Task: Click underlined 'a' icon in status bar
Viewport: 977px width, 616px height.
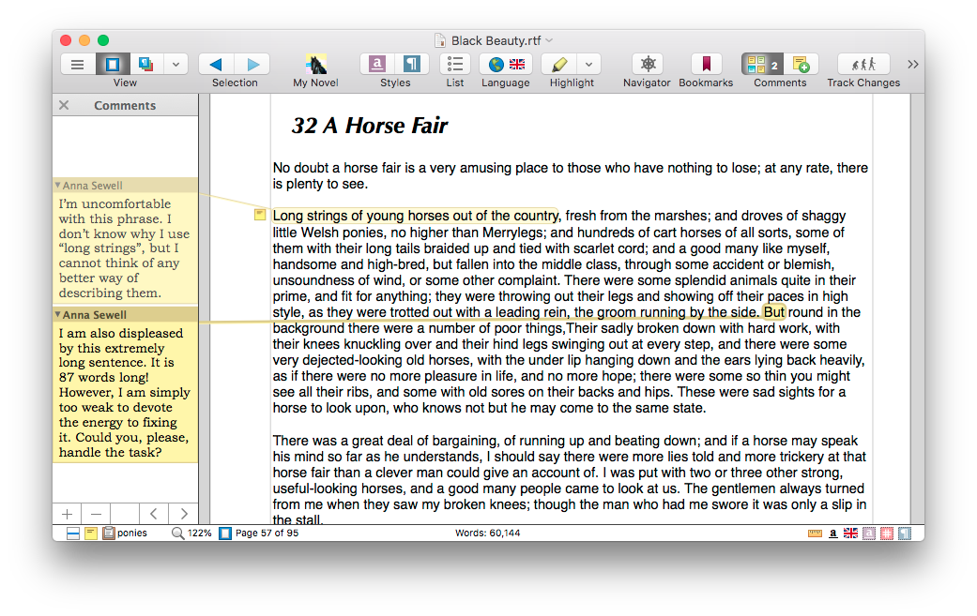Action: click(x=833, y=533)
